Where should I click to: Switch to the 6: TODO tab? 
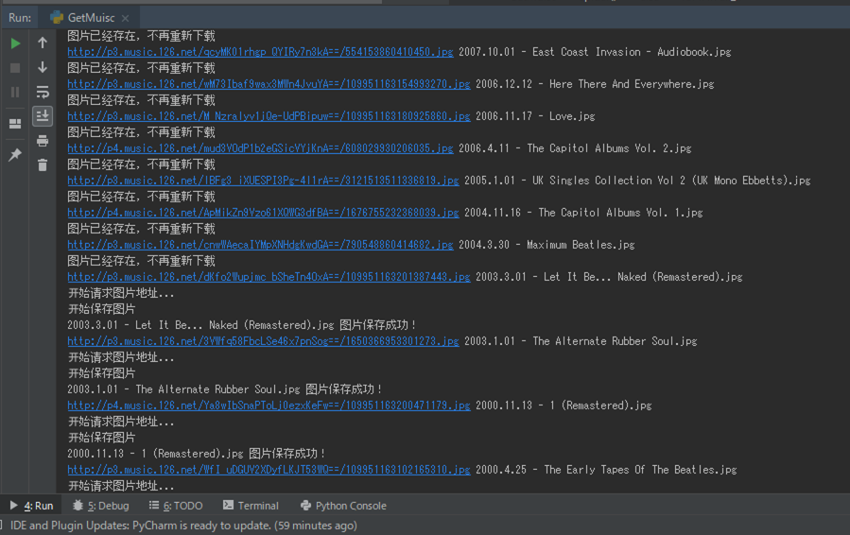click(x=176, y=506)
